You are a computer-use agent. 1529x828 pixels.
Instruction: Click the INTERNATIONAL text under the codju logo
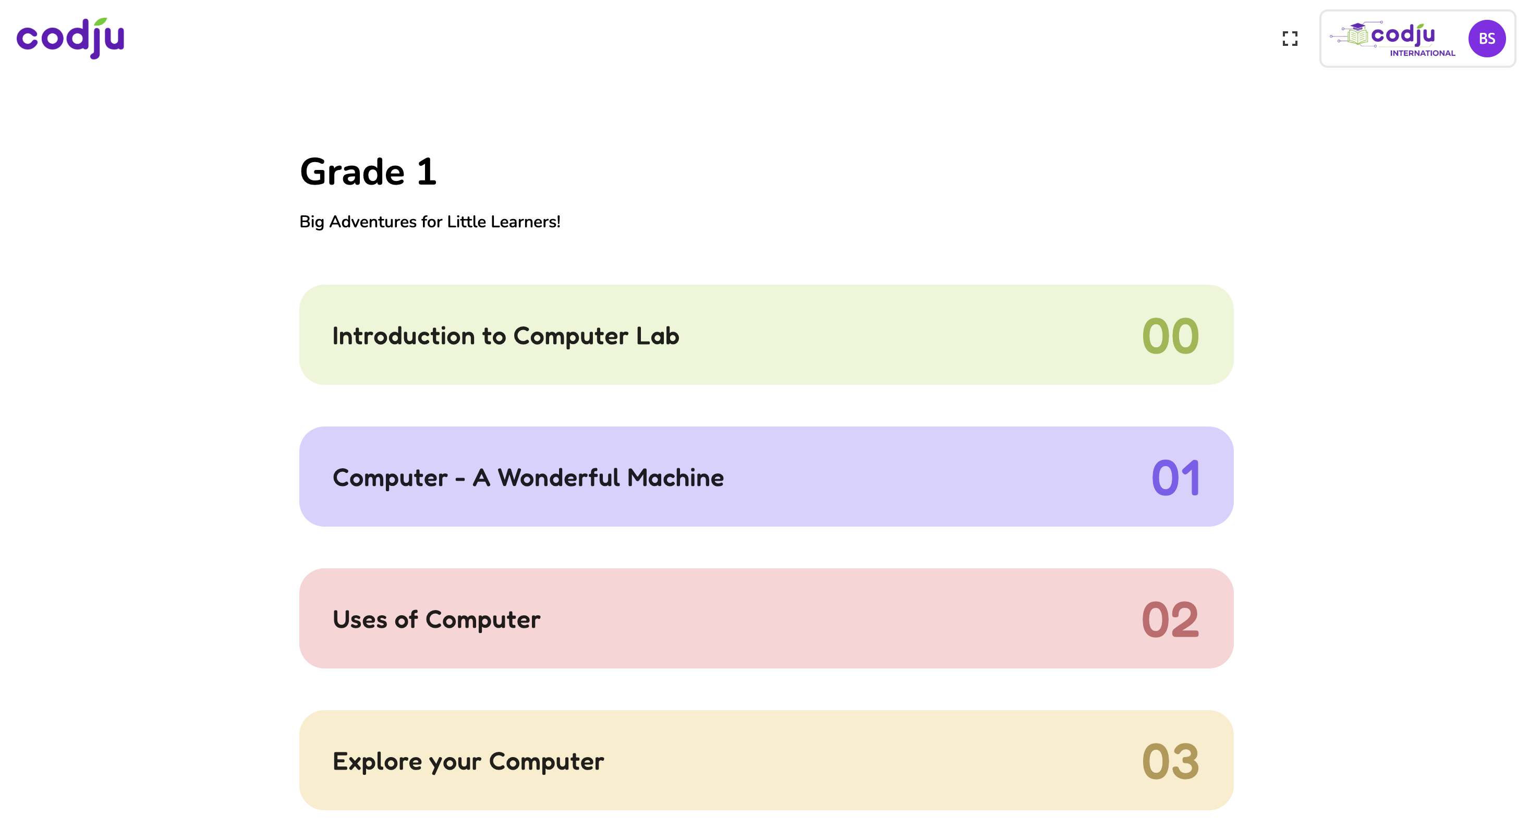(1424, 53)
